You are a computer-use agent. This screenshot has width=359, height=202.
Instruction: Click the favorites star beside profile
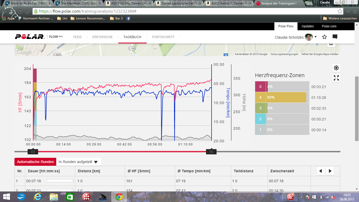[325, 37]
